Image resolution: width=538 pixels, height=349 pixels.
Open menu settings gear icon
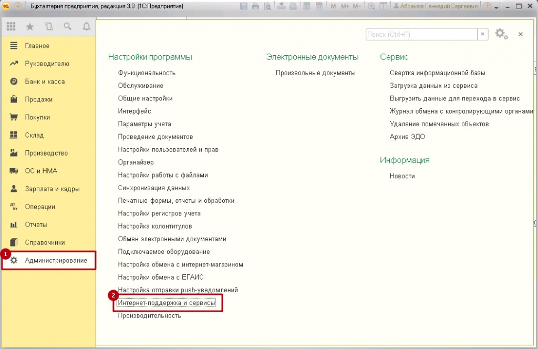coord(501,34)
